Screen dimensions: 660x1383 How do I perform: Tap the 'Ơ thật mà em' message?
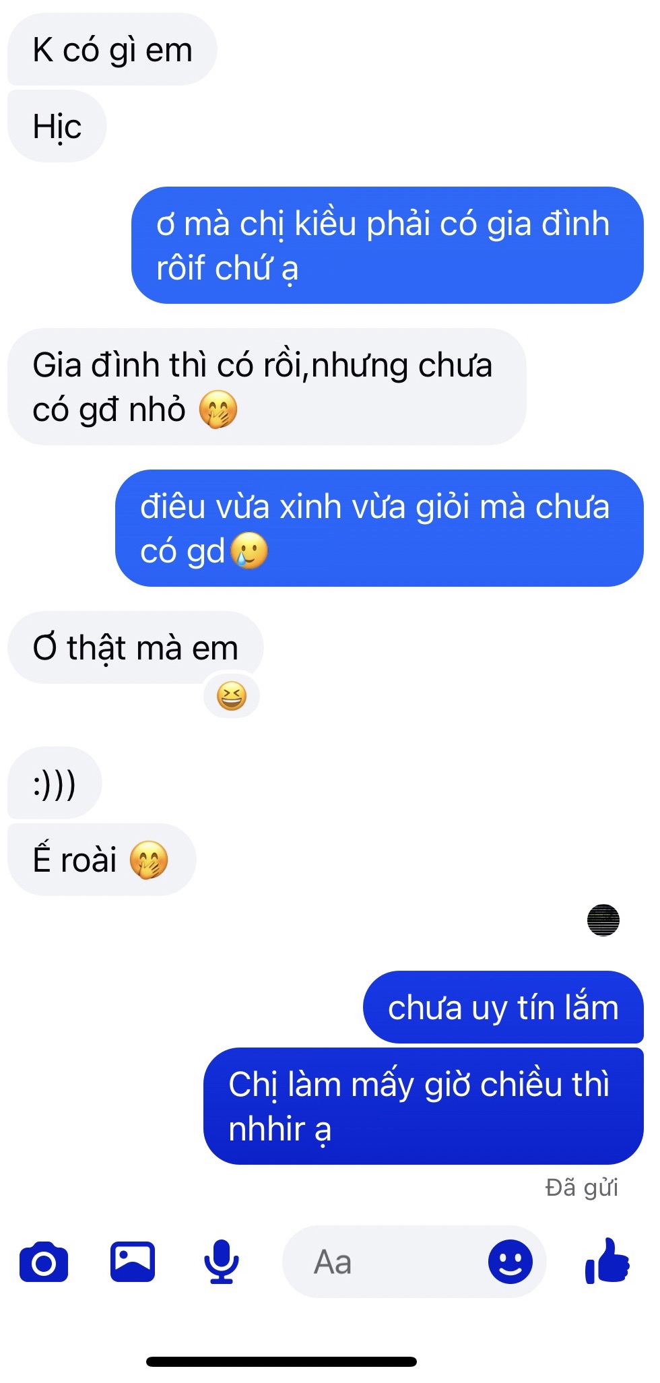(135, 647)
